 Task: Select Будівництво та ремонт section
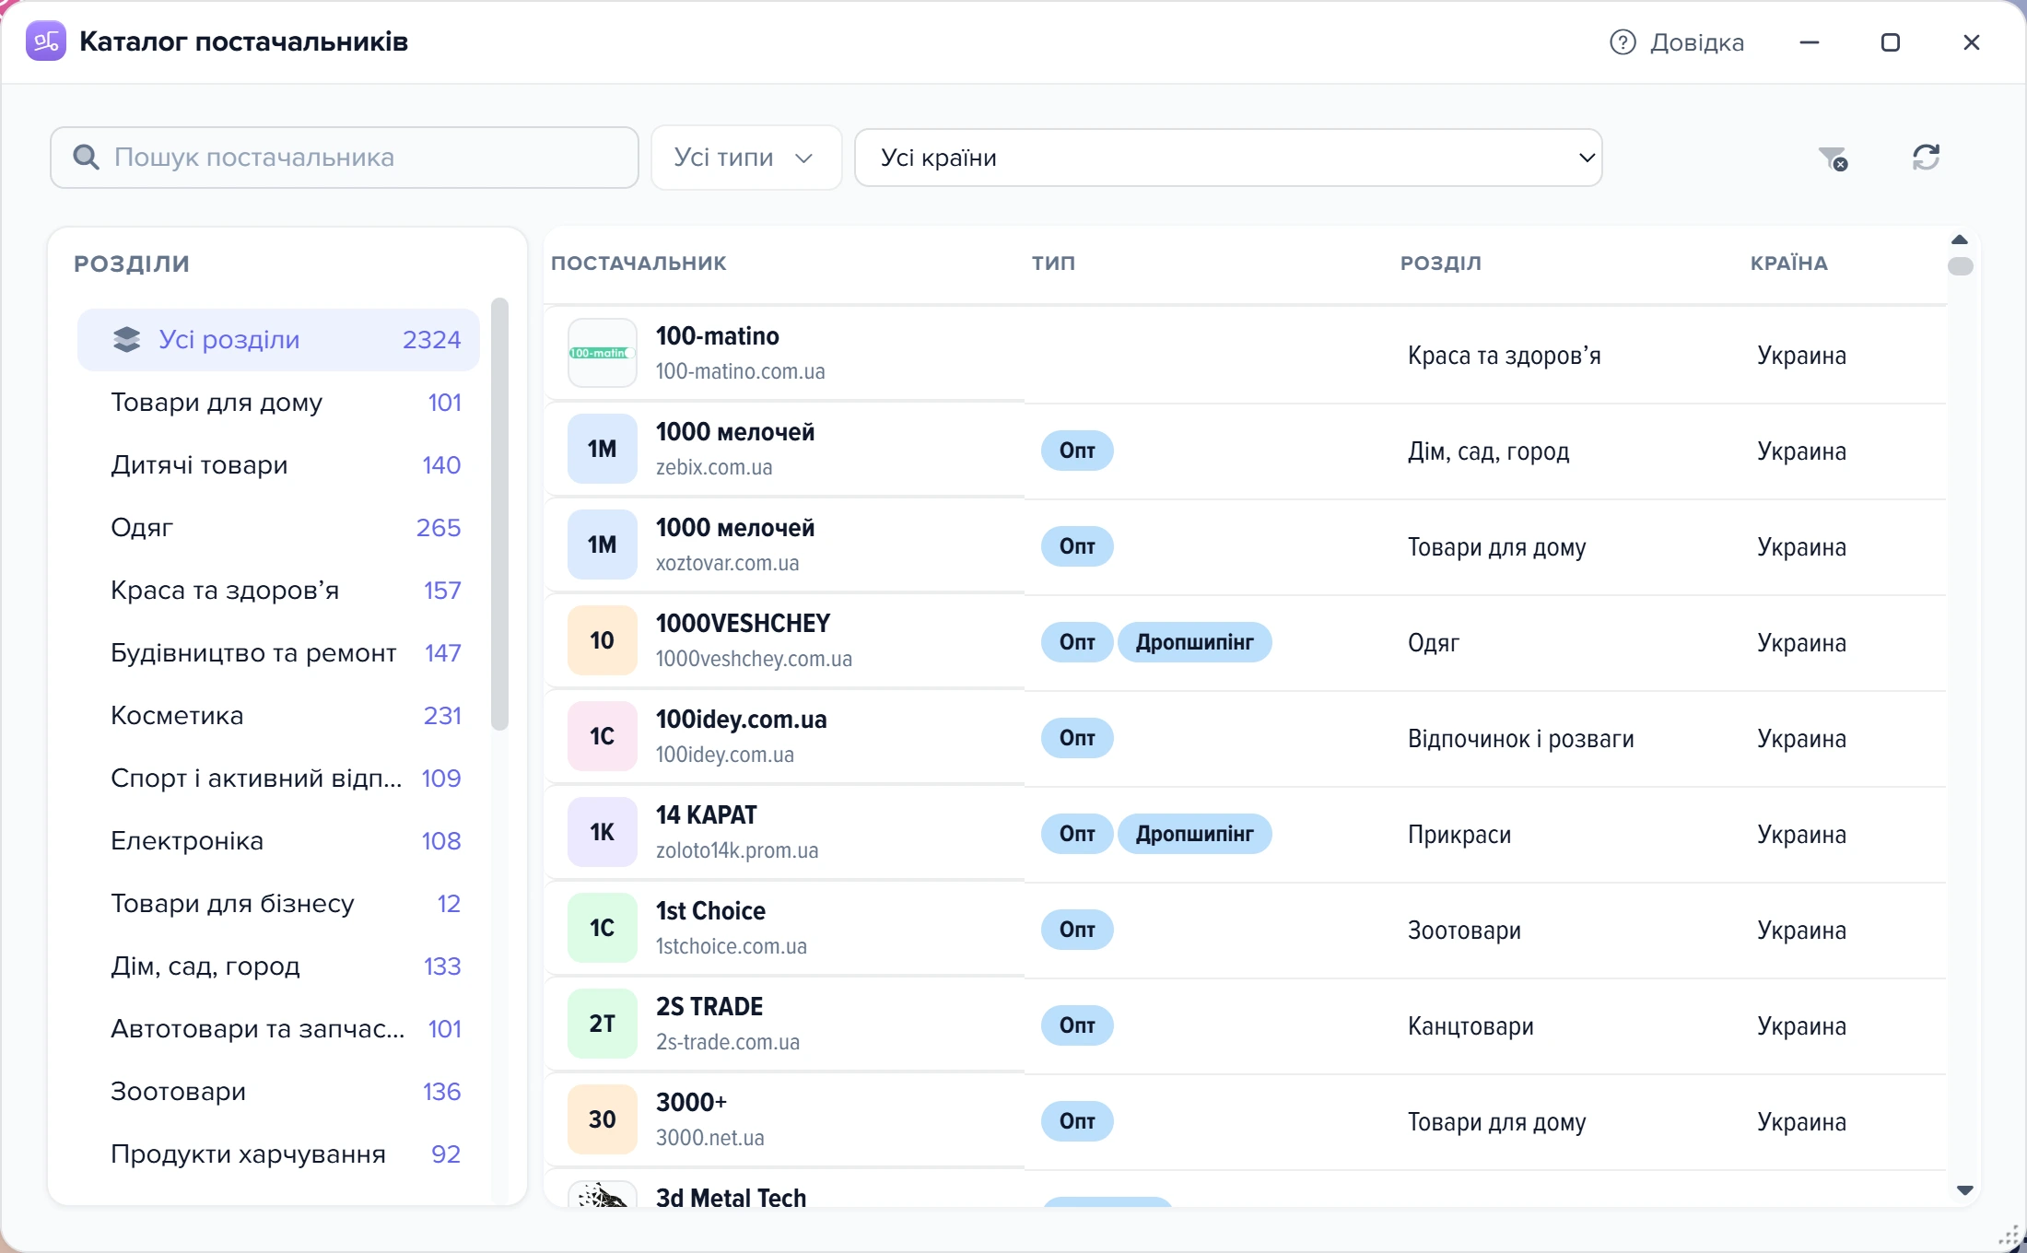(x=278, y=653)
